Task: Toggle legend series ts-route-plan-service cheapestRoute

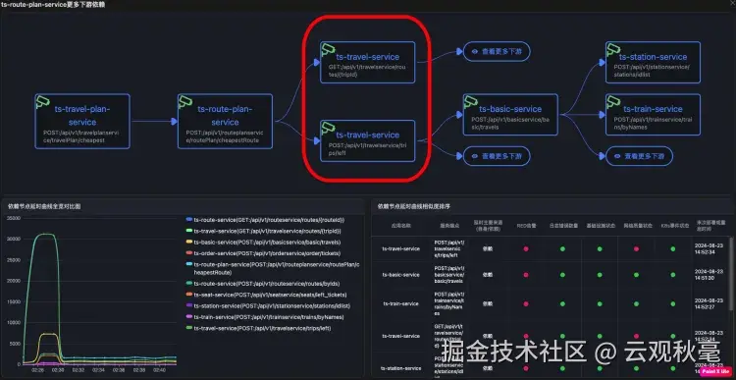Action: 273,268
